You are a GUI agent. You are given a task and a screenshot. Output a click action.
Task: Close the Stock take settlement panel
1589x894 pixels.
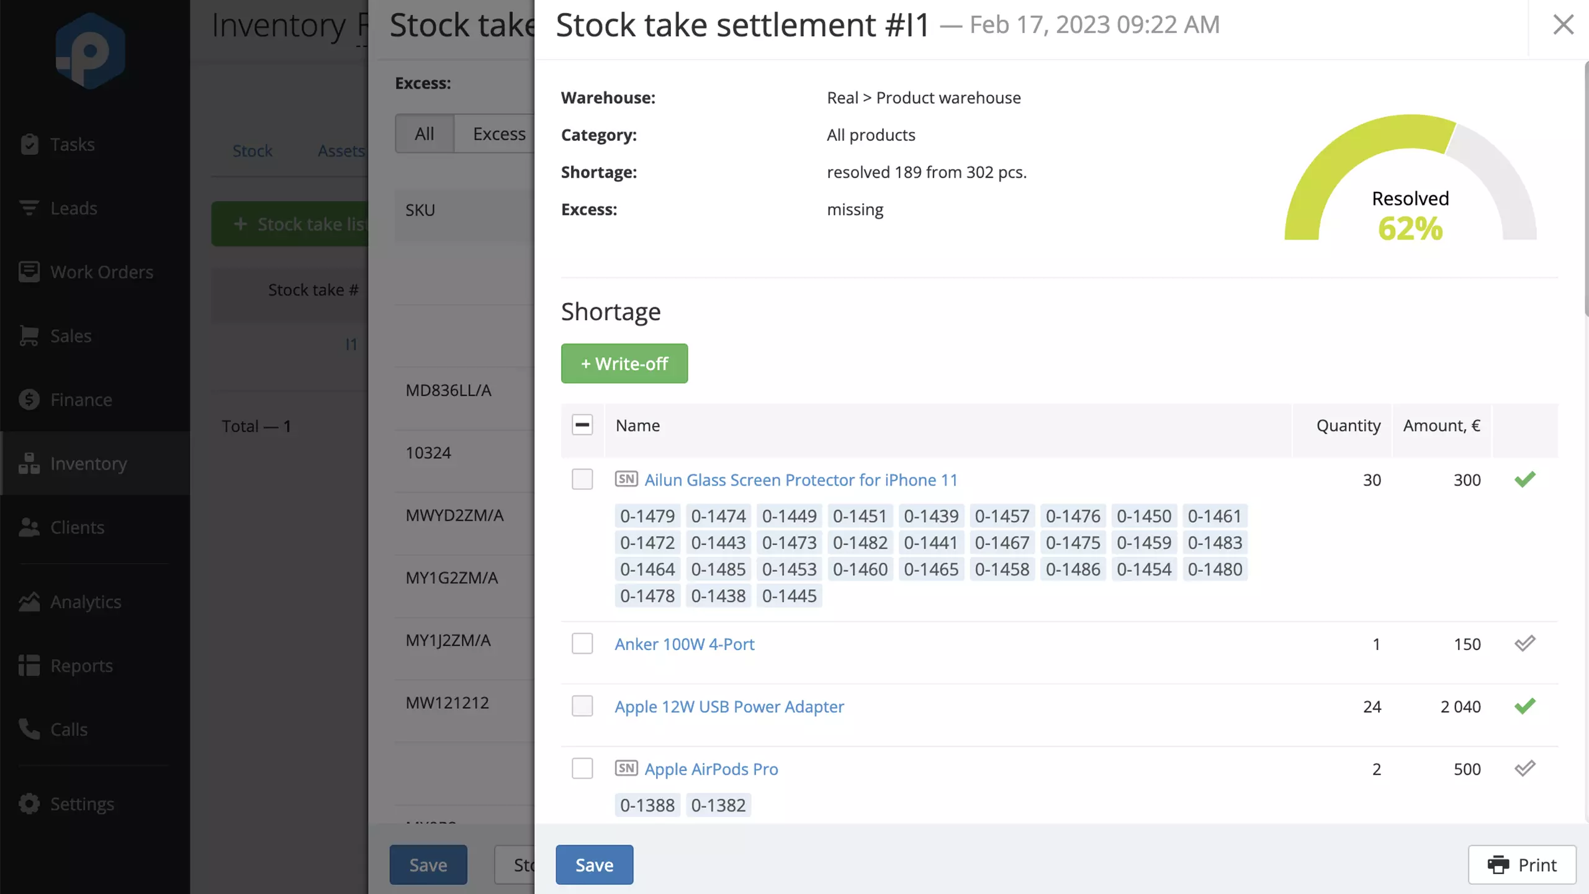[1563, 25]
